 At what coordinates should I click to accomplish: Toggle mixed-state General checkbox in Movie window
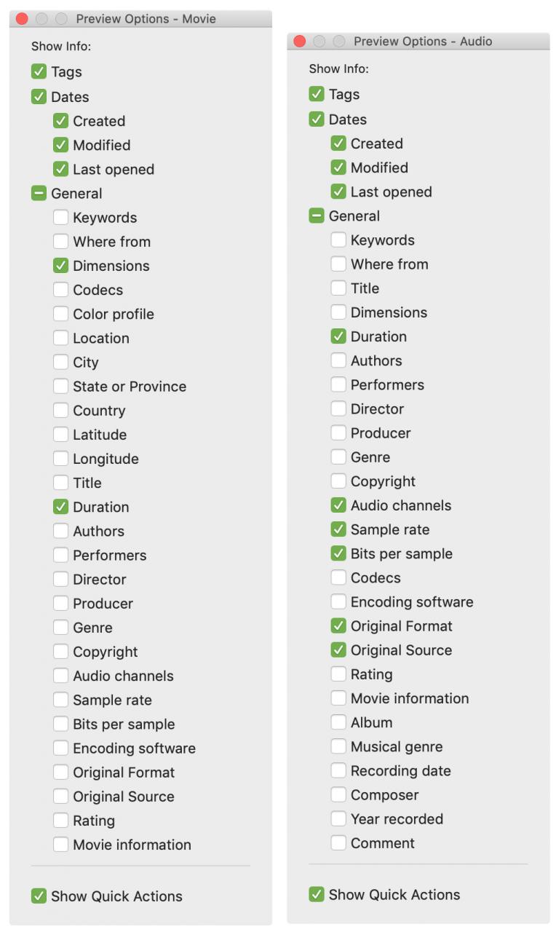pos(39,194)
